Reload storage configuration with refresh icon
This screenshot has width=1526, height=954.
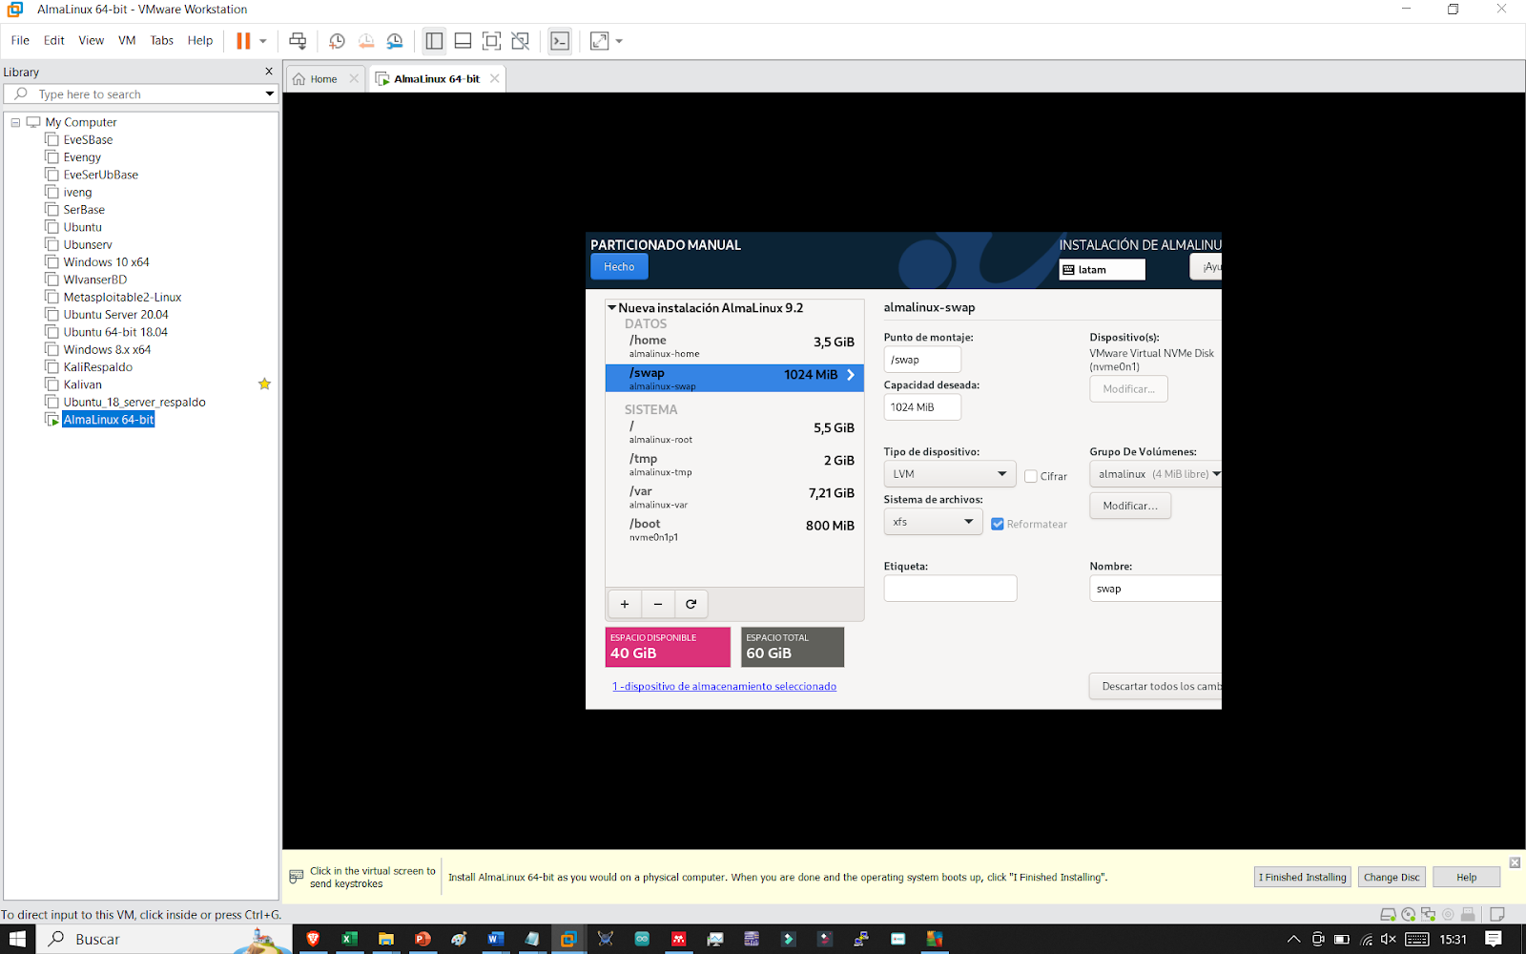tap(691, 604)
